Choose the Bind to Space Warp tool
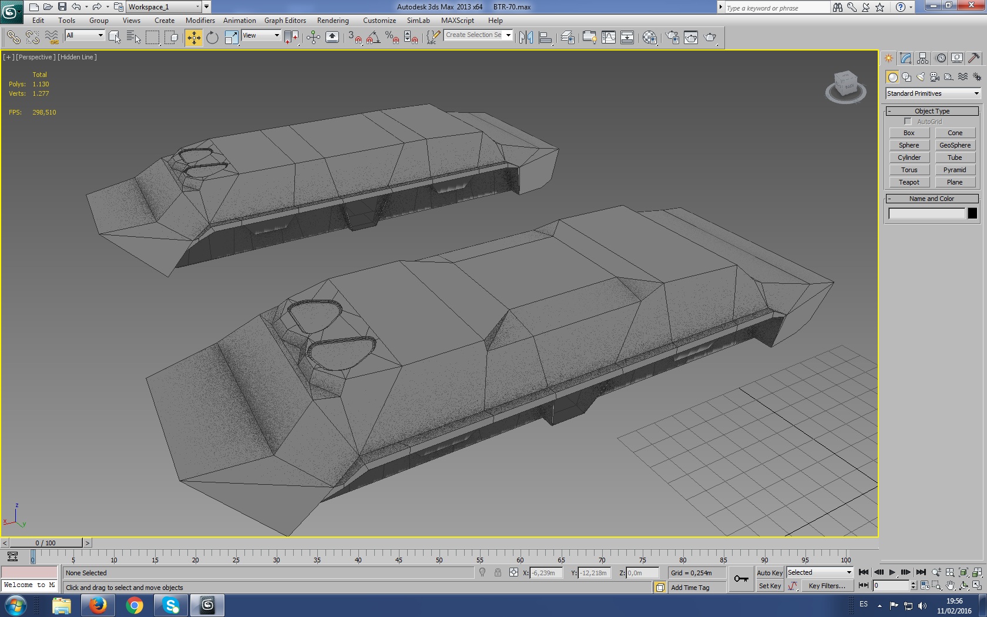 52,38
